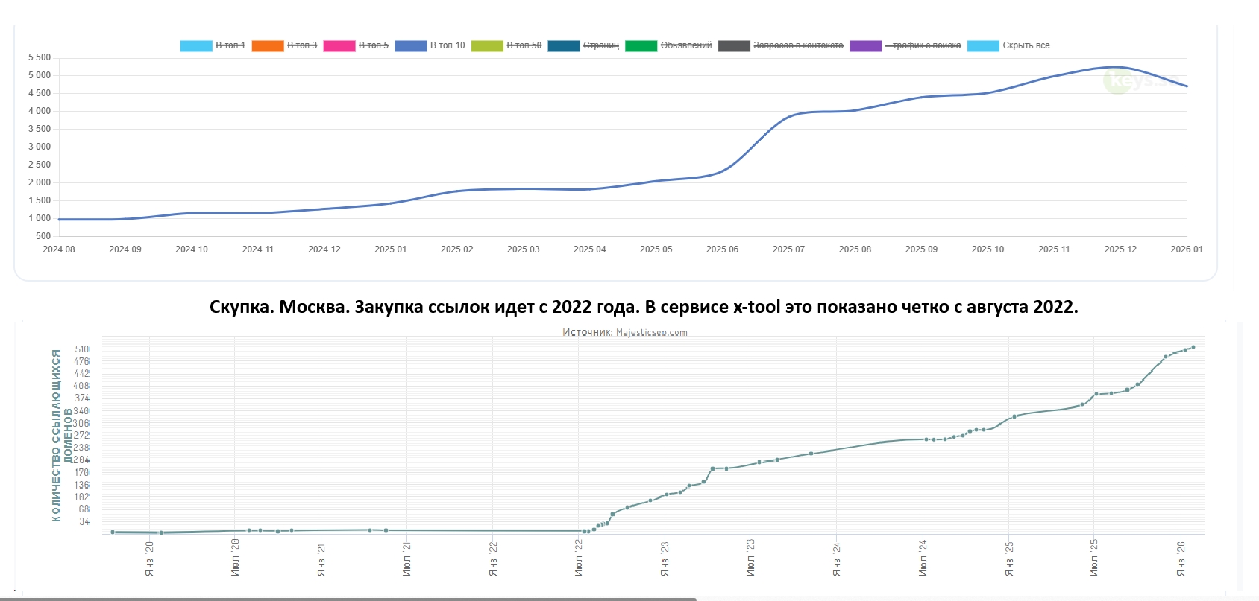Select the last data point on domains chart
Image resolution: width=1259 pixels, height=601 pixels.
pyautogui.click(x=1193, y=347)
